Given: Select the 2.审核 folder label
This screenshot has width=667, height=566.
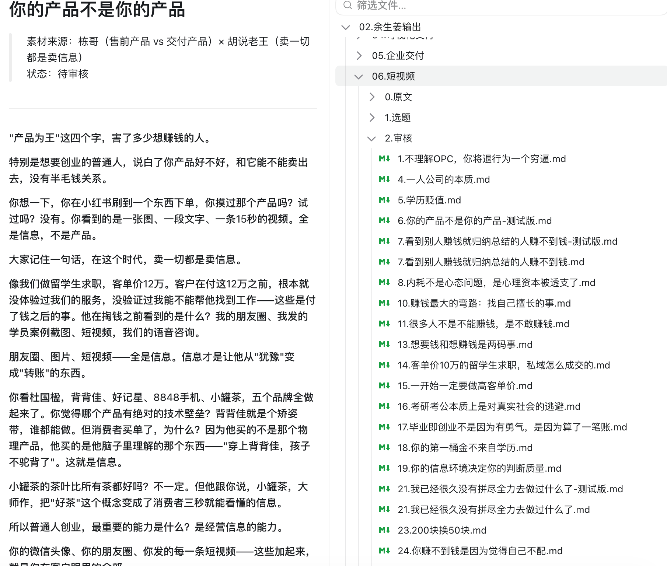Looking at the screenshot, I should pyautogui.click(x=398, y=138).
